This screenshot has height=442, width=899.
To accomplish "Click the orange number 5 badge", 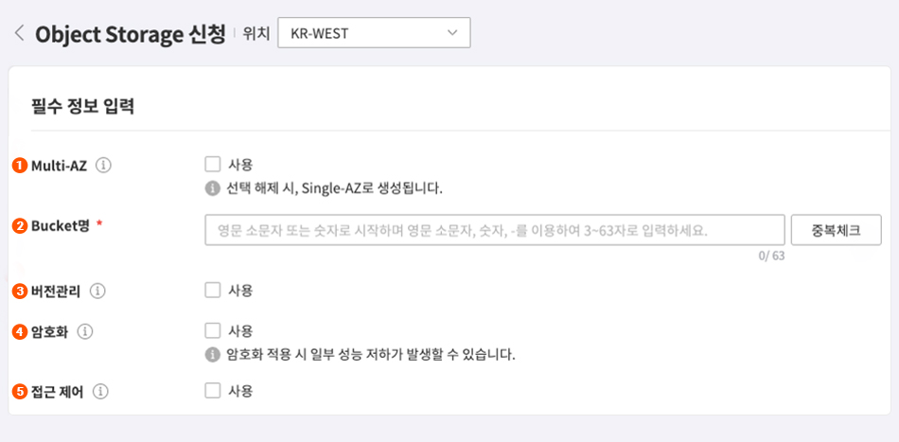I will pyautogui.click(x=19, y=391).
